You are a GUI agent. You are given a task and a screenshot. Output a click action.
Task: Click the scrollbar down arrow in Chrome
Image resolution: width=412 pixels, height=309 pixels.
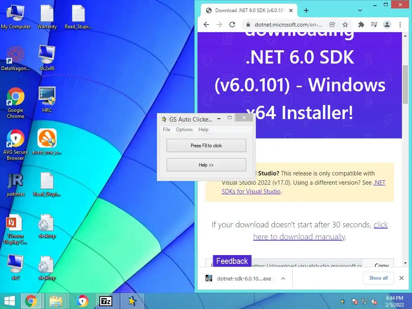point(405,263)
